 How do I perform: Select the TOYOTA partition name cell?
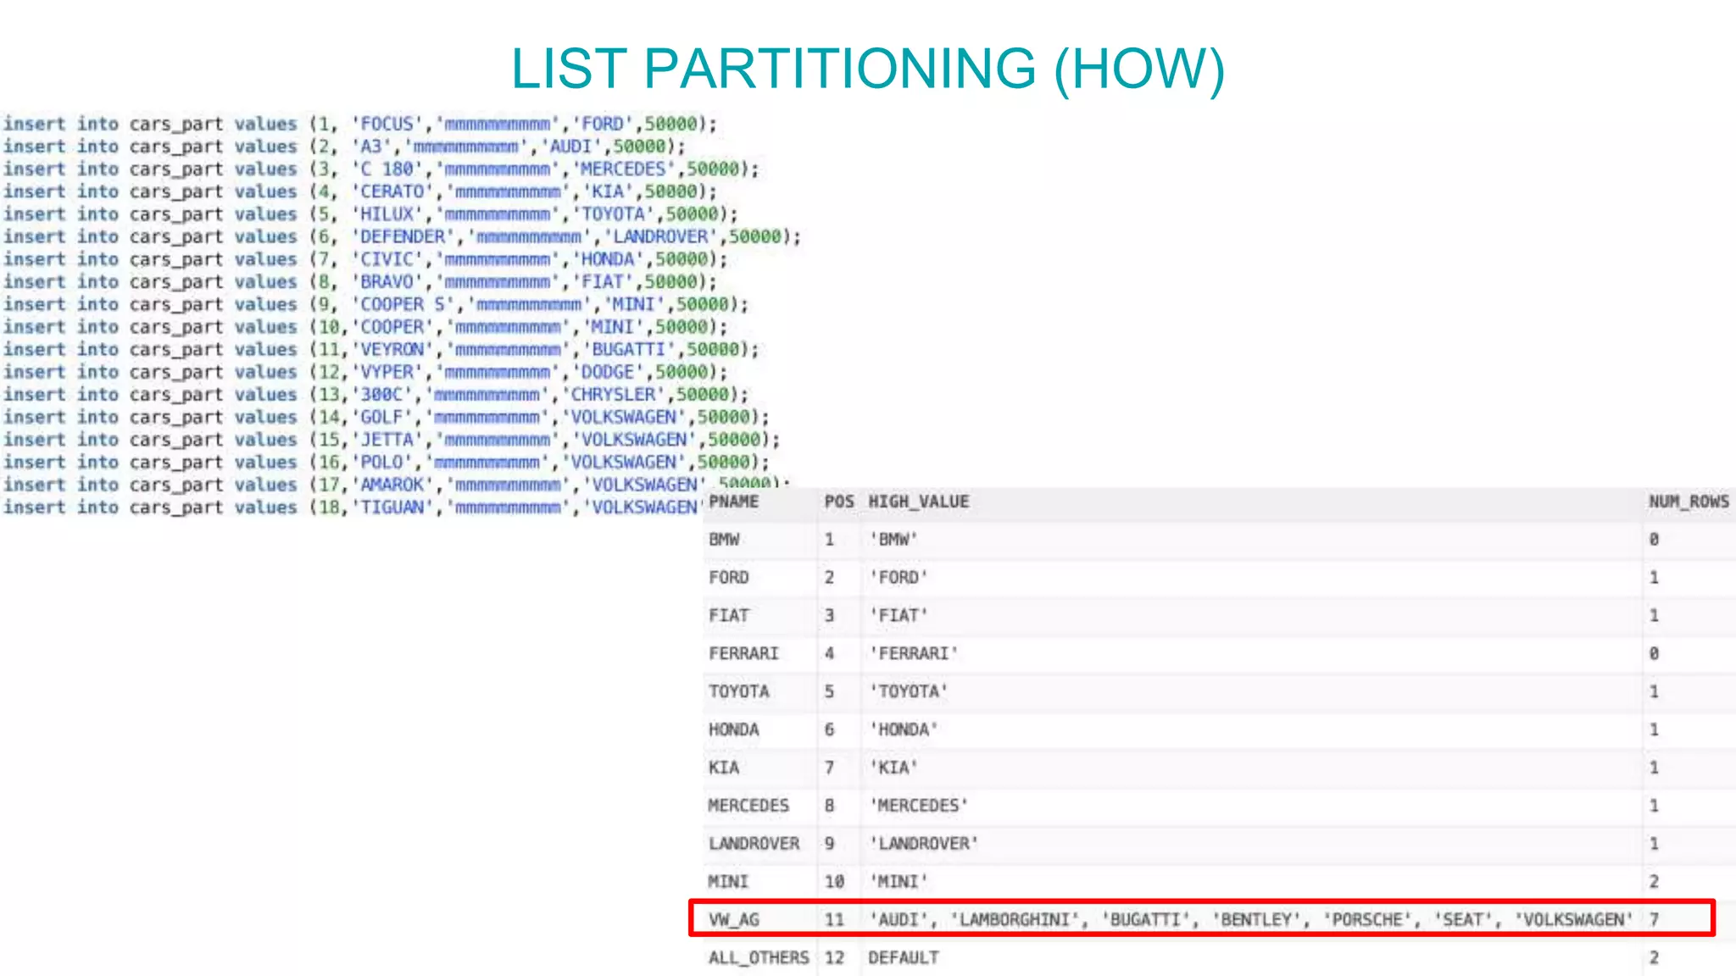click(738, 691)
